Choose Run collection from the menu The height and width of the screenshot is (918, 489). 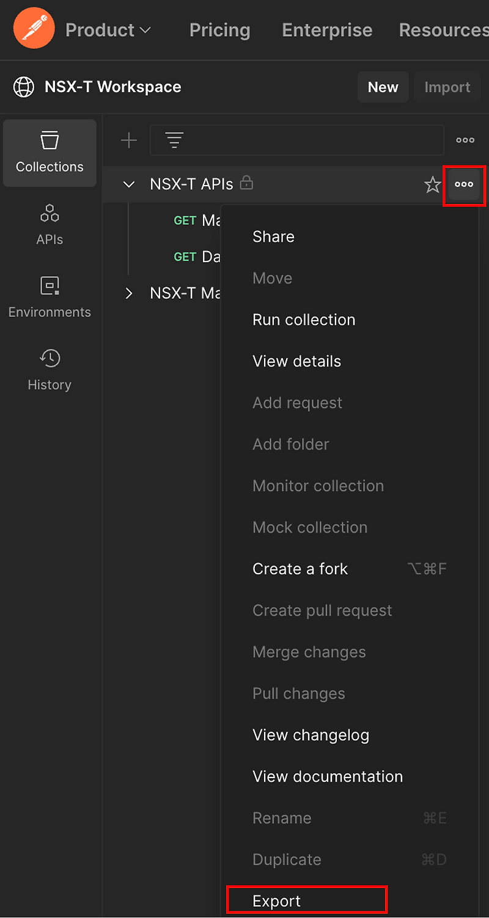tap(304, 319)
